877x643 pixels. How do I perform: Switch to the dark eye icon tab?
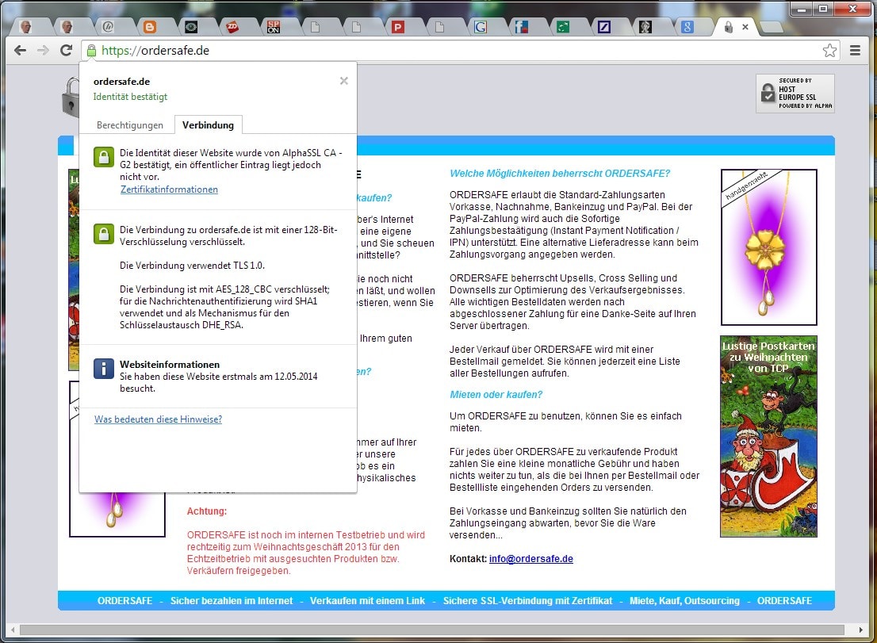(191, 27)
